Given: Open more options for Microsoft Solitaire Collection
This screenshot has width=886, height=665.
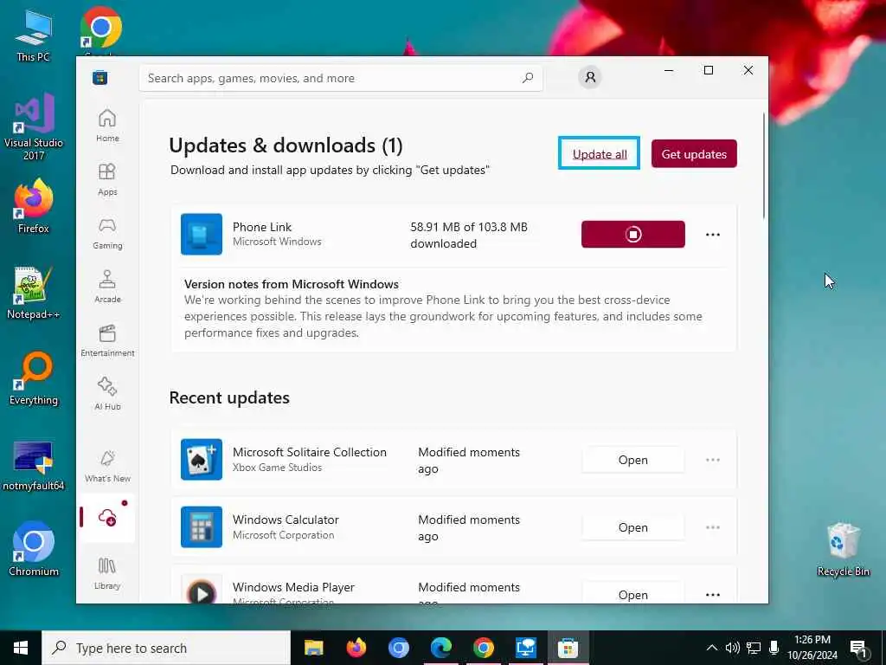Looking at the screenshot, I should tap(713, 460).
